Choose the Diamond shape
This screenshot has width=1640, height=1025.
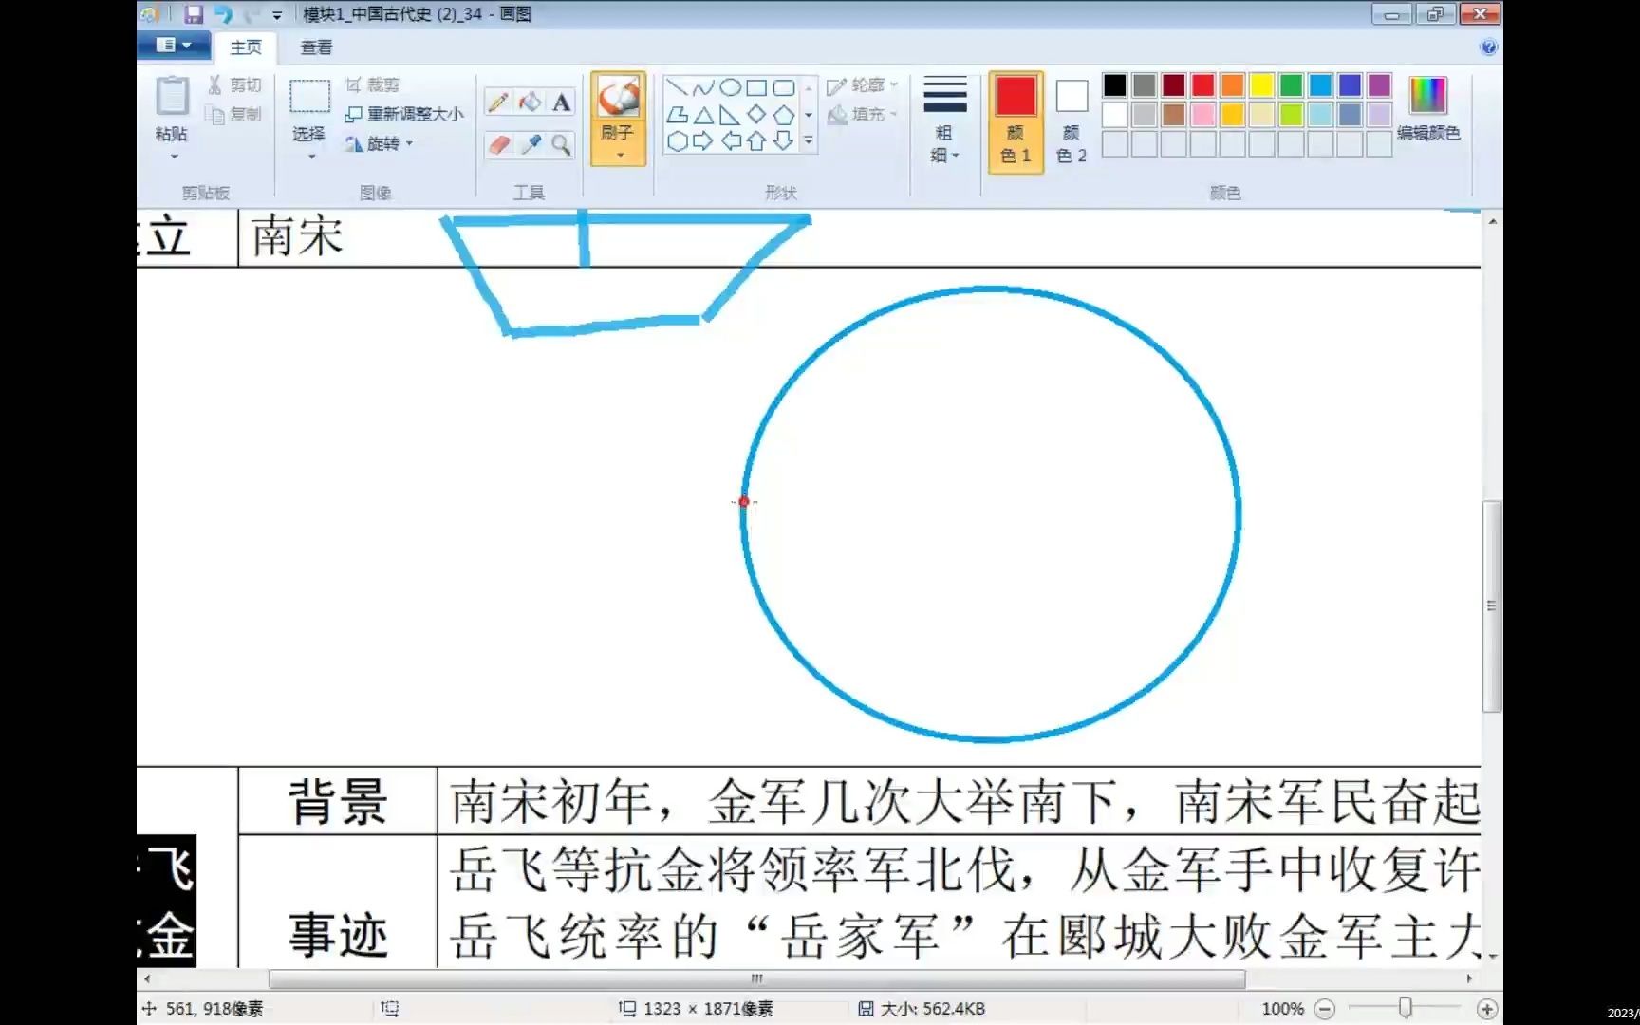(756, 115)
